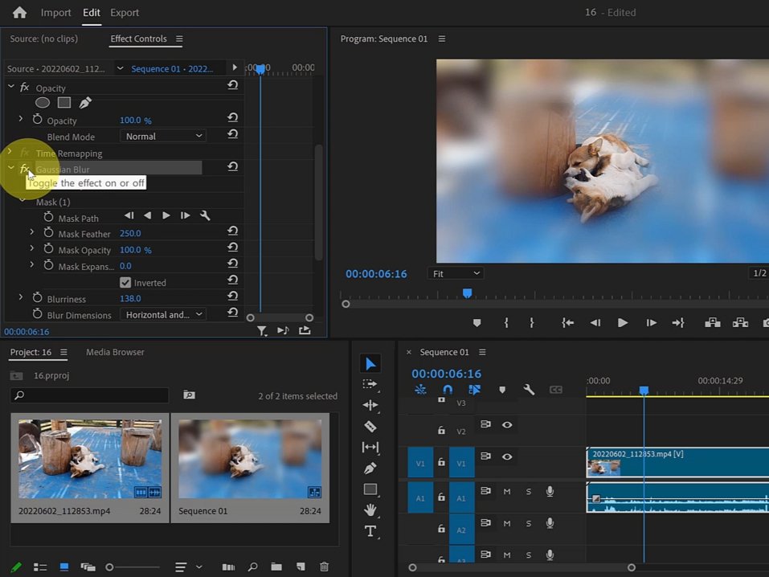This screenshot has height=577, width=769.
Task: Play the sequence in Program monitor
Action: pyautogui.click(x=623, y=322)
